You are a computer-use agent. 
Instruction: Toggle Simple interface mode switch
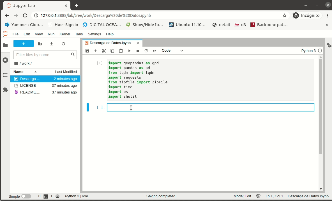coord(26,196)
